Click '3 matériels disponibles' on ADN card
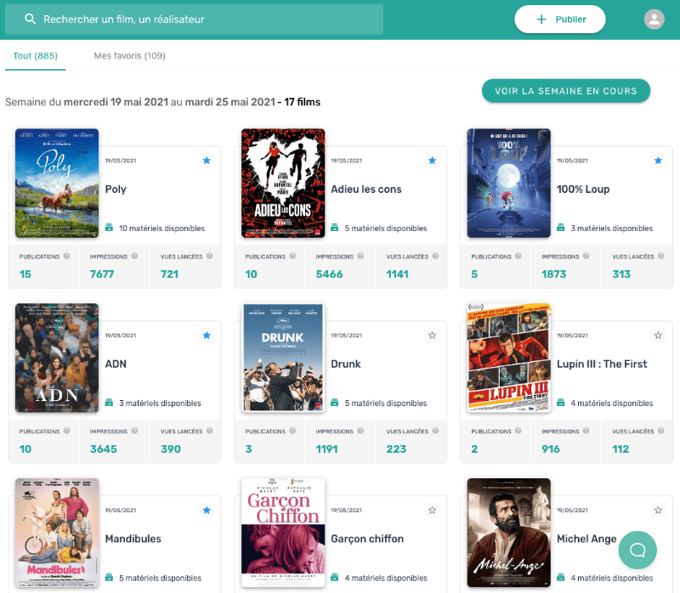The image size is (680, 593). pyautogui.click(x=160, y=404)
